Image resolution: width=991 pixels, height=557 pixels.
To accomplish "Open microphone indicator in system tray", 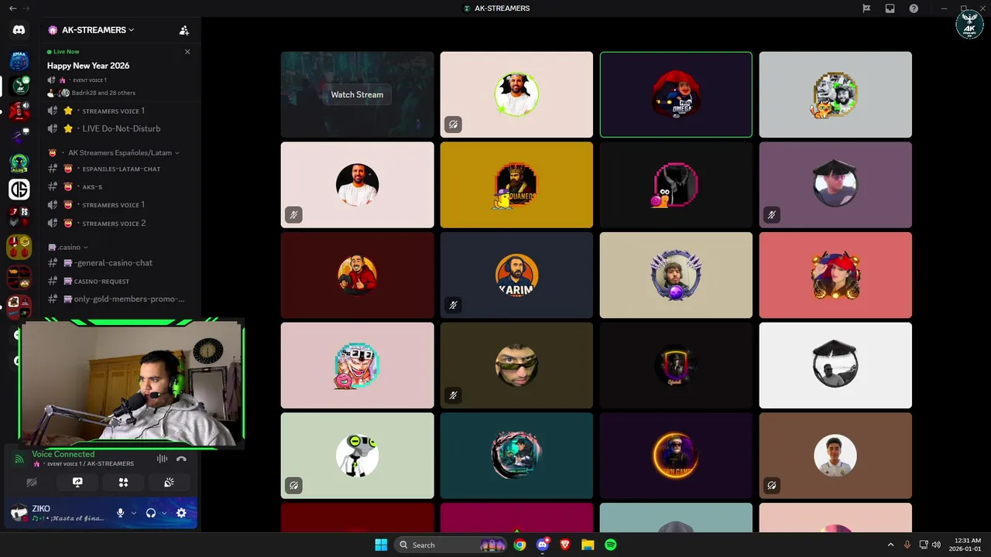I will tap(907, 545).
